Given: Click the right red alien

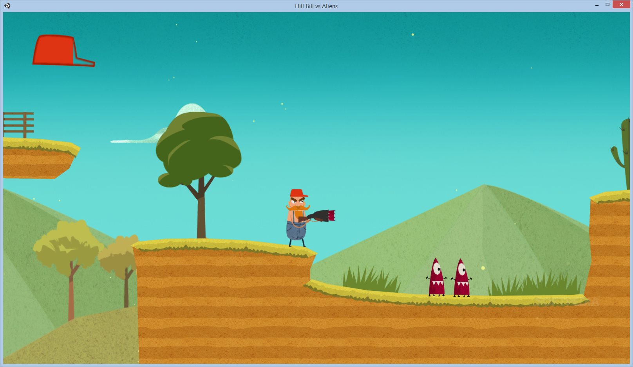Looking at the screenshot, I should [461, 278].
